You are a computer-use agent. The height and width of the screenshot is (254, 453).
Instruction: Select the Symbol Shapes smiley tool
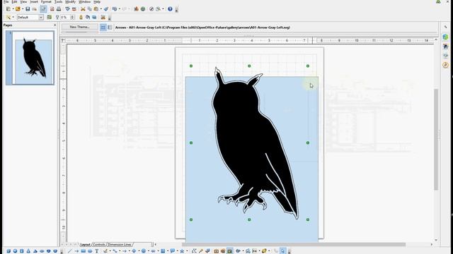144,251
